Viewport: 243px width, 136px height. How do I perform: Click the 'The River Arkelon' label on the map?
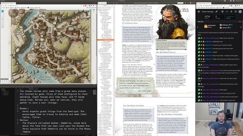tap(46, 78)
